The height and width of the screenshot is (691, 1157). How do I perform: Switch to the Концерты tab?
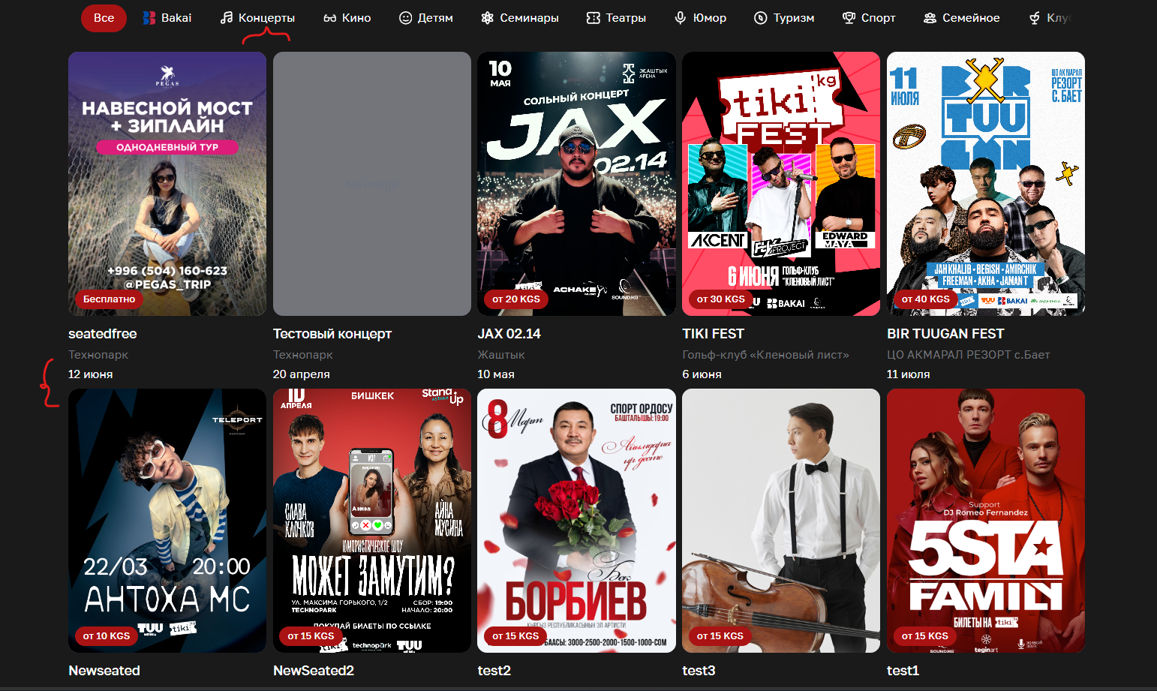point(257,18)
